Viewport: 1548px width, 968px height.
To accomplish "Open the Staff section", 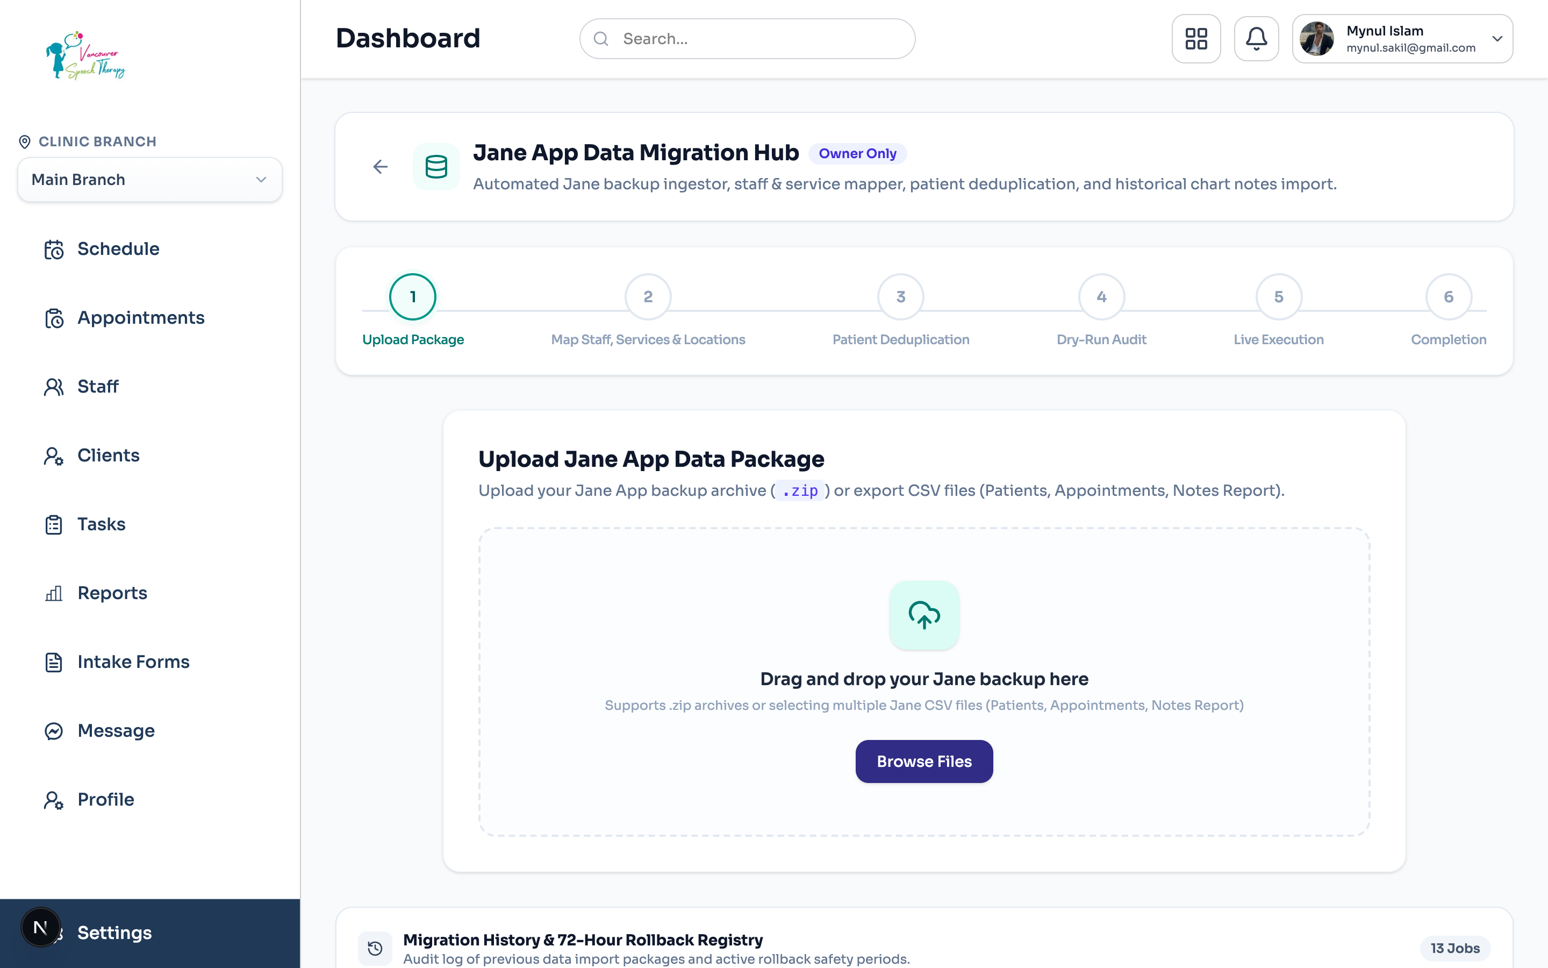I will click(98, 387).
